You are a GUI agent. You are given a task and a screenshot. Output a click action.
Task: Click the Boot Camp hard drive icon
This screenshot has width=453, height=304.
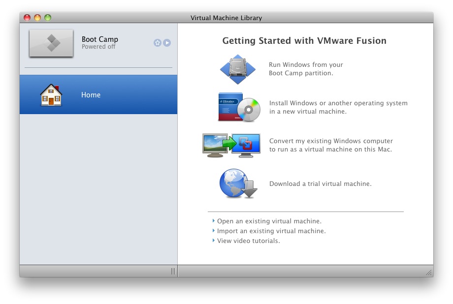[238, 69]
